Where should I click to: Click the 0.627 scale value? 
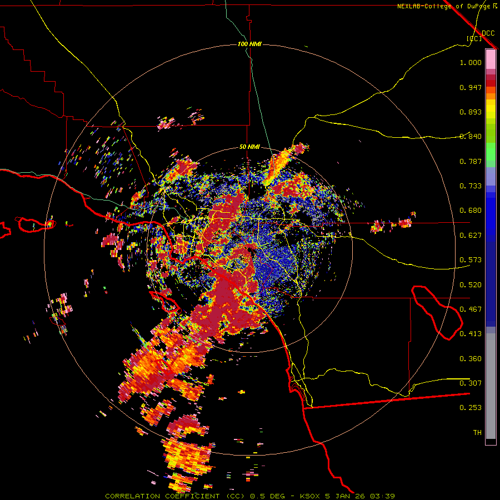coord(471,236)
